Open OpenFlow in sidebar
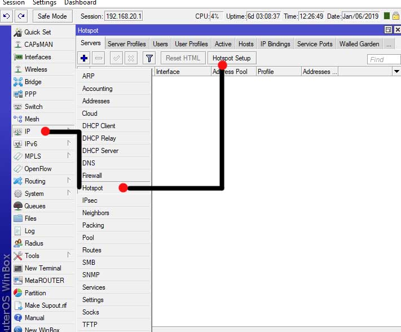 pos(43,169)
